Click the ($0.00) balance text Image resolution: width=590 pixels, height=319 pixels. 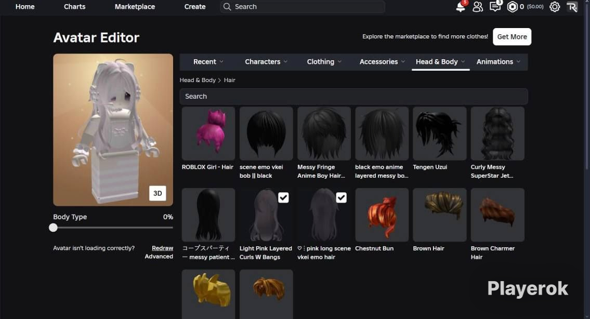tap(535, 7)
